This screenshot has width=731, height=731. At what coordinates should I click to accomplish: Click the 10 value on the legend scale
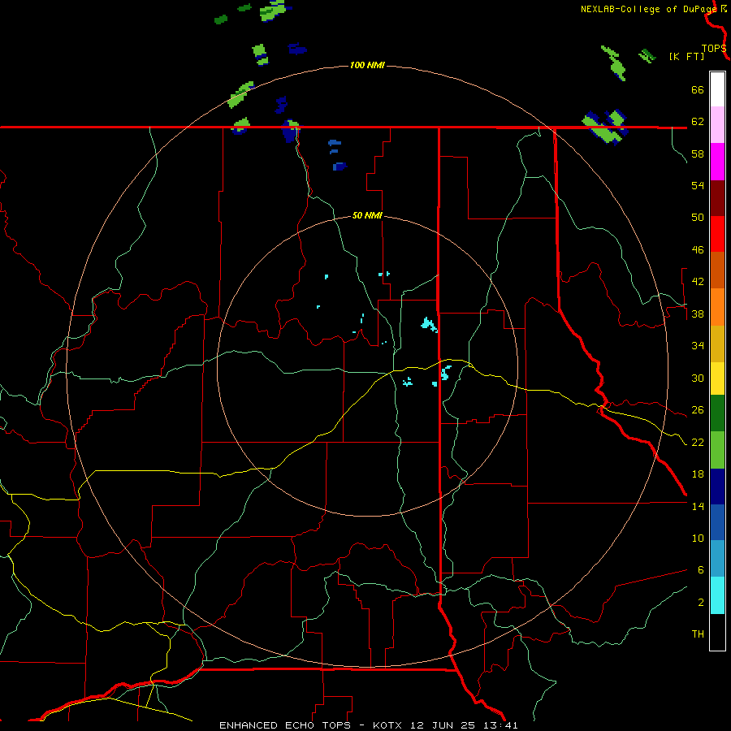point(698,538)
